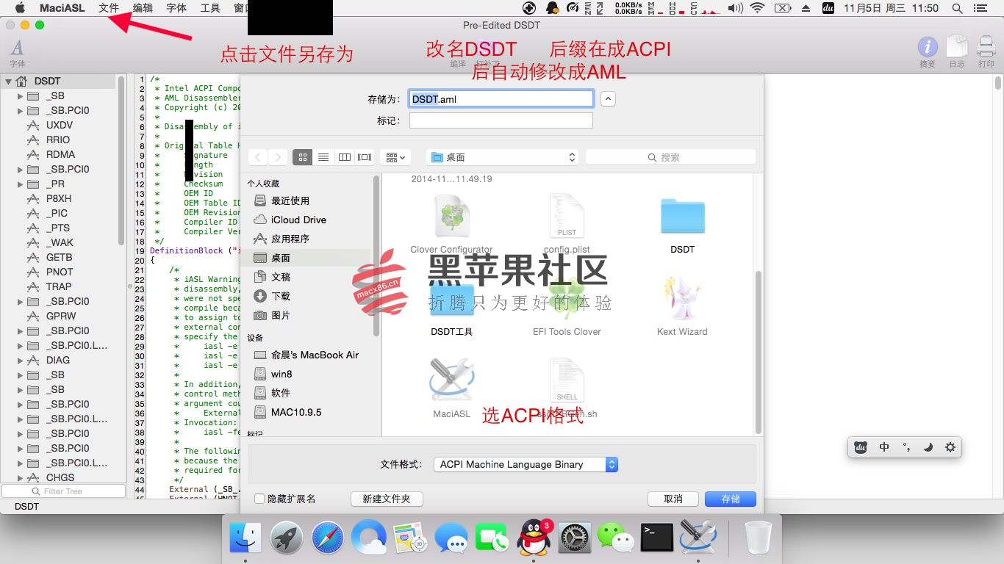Open the 编辑 menu
This screenshot has height=564, width=1004.
coord(143,8)
